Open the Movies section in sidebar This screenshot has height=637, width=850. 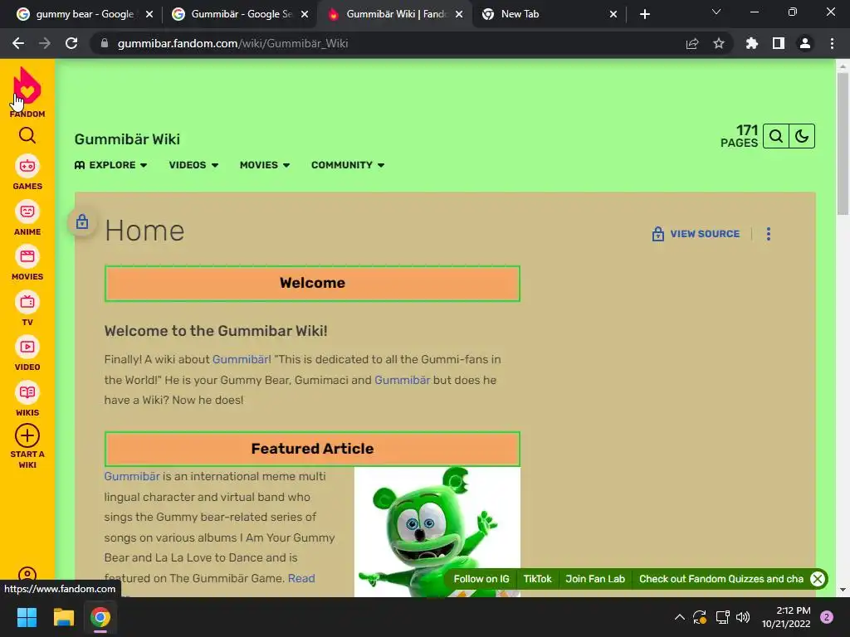27,263
